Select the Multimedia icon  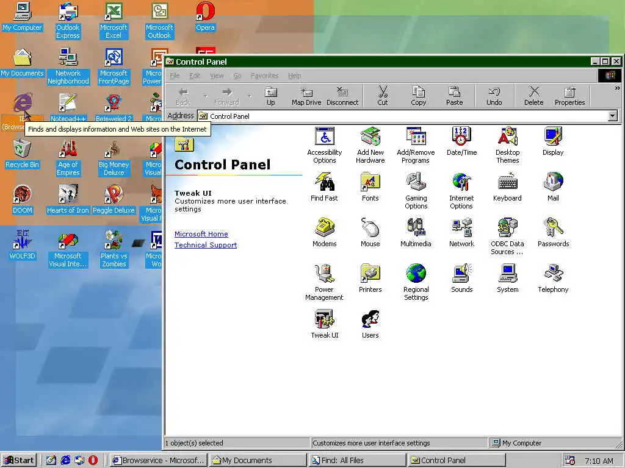tap(416, 232)
